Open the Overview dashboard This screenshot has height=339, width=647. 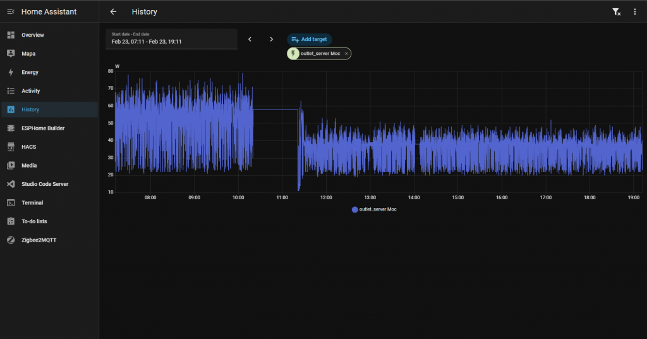[x=33, y=35]
